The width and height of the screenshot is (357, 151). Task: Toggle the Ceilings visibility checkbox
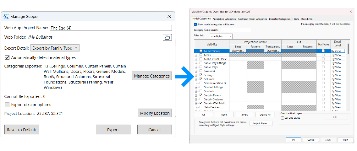pos(200,75)
